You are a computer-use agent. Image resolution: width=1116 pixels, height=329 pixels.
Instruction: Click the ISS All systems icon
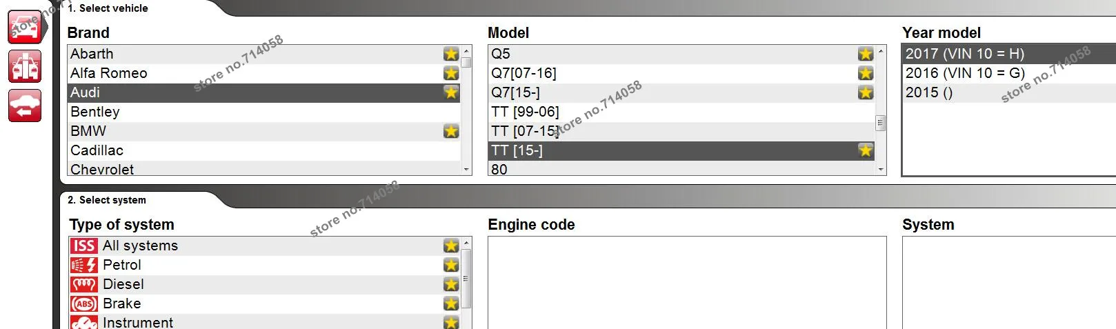tap(84, 246)
